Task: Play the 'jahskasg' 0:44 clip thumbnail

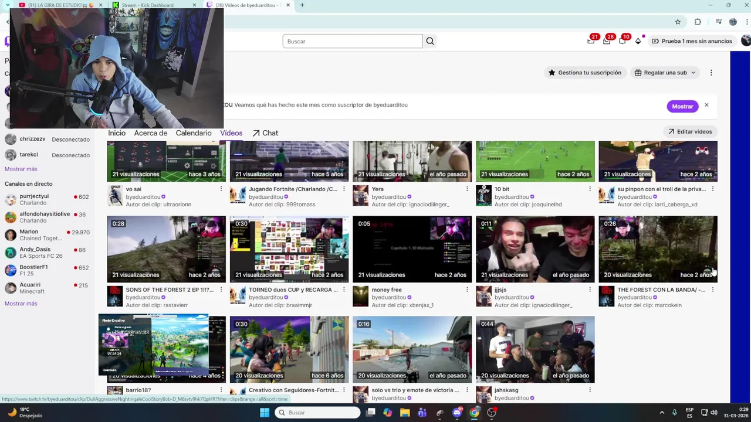Action: (x=535, y=349)
